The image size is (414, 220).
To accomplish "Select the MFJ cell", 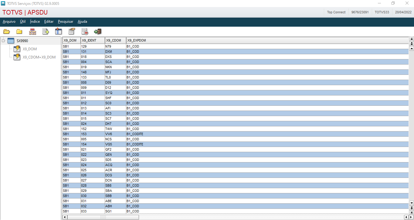I will click(115, 72).
